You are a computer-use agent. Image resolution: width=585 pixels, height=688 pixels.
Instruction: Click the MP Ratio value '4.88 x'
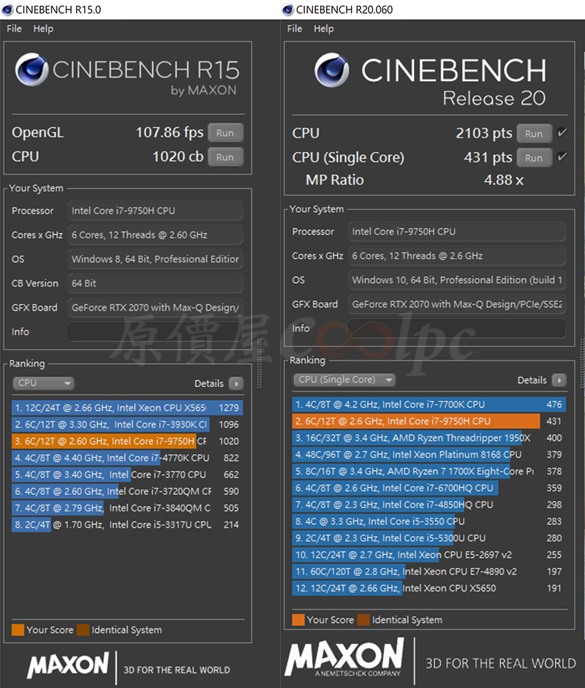click(x=504, y=180)
